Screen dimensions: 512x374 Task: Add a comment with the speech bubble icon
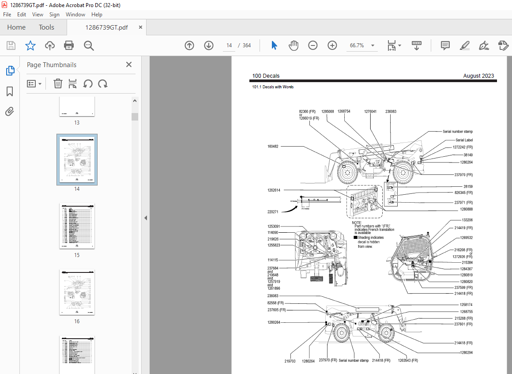tap(445, 45)
